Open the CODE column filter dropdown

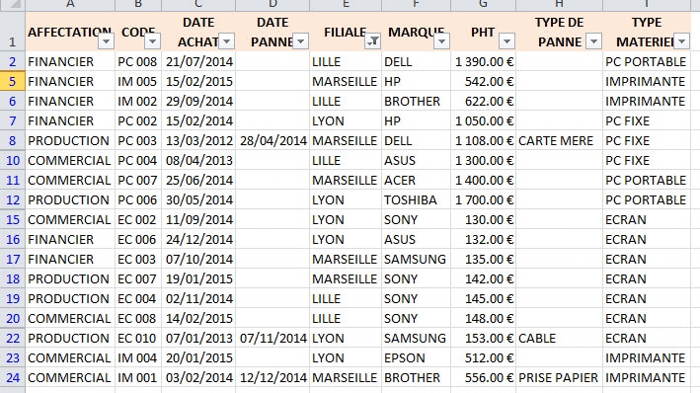(152, 41)
